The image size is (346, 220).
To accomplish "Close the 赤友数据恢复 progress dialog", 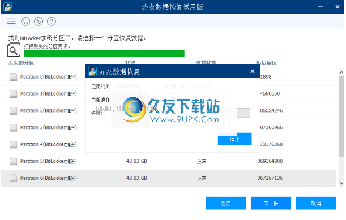I will tap(253, 71).
